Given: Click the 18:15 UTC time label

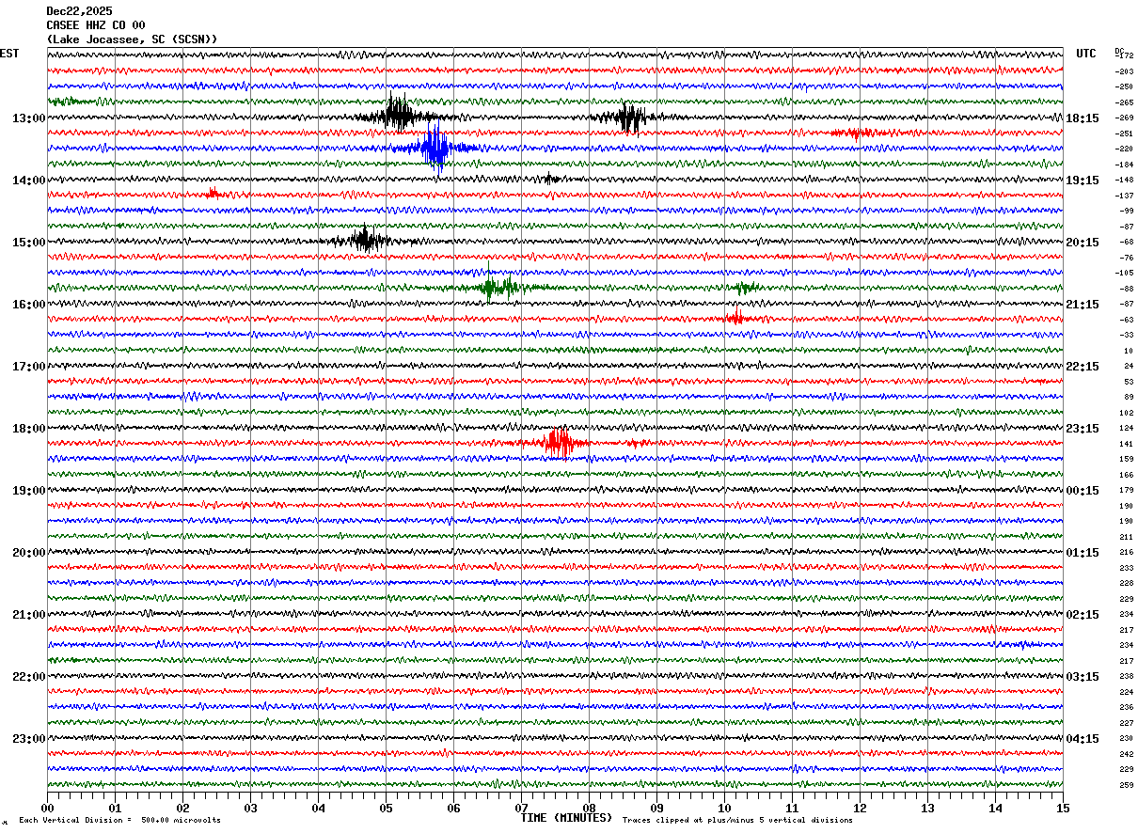Looking at the screenshot, I should [x=1083, y=118].
